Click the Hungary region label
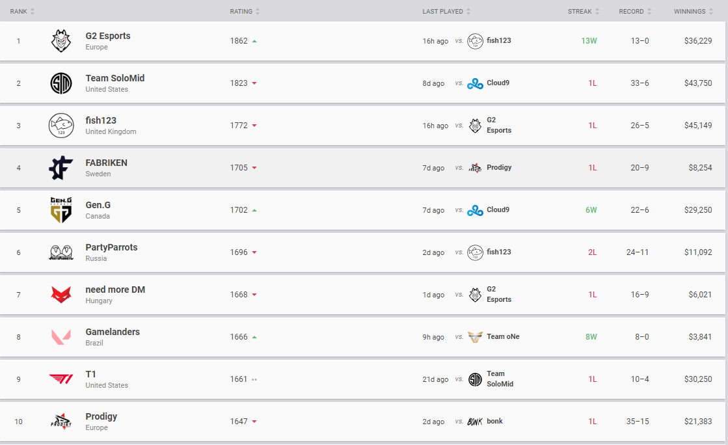 [99, 301]
